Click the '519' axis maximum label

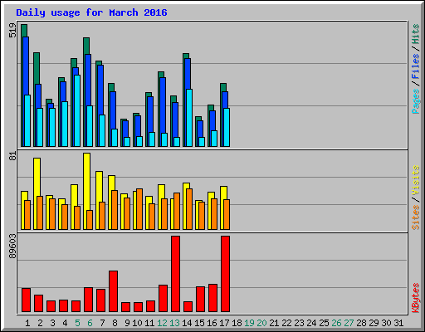point(12,31)
